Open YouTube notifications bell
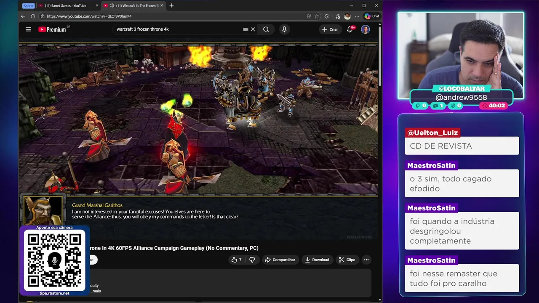Viewport: 539px width, 303px height. click(350, 29)
